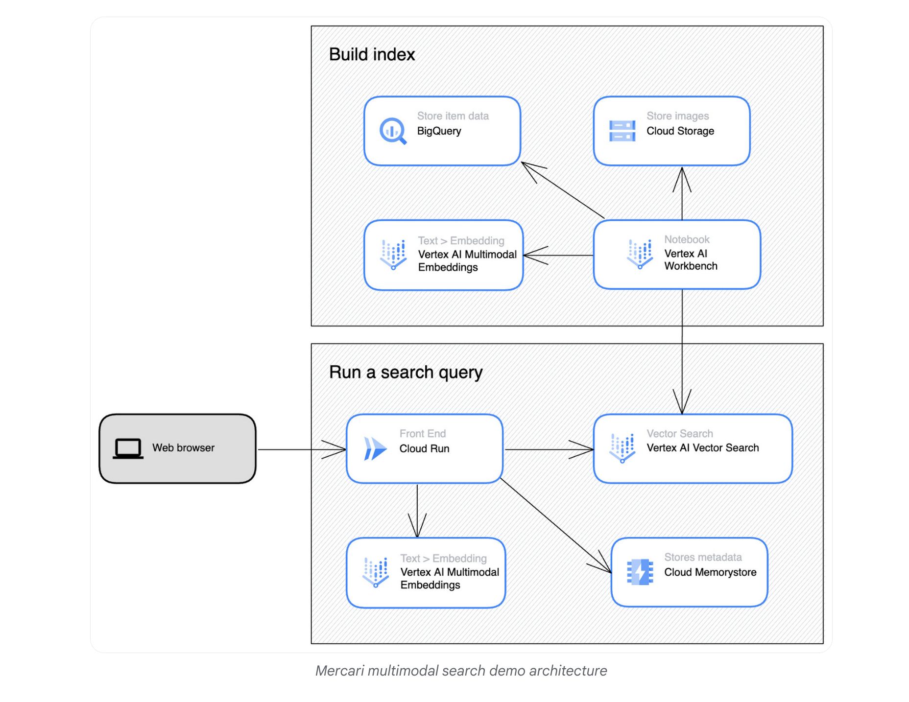909x702 pixels.
Task: Click the "BigQuery" text
Action: [439, 131]
